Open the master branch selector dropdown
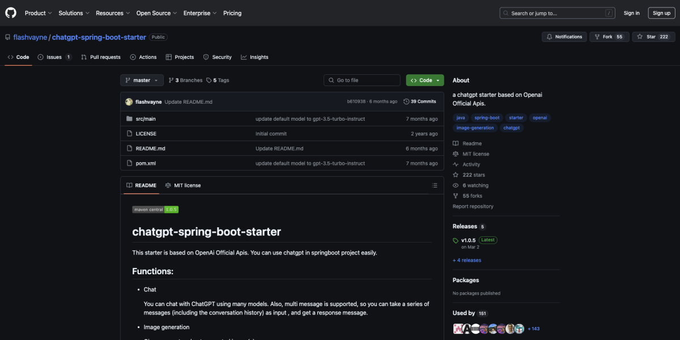Image resolution: width=680 pixels, height=340 pixels. (x=142, y=80)
